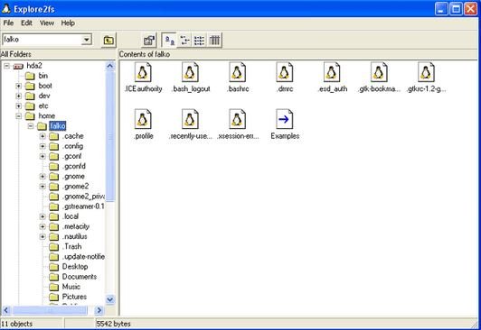Collapse the falko folder node
The width and height of the screenshot is (481, 330).
(x=31, y=126)
